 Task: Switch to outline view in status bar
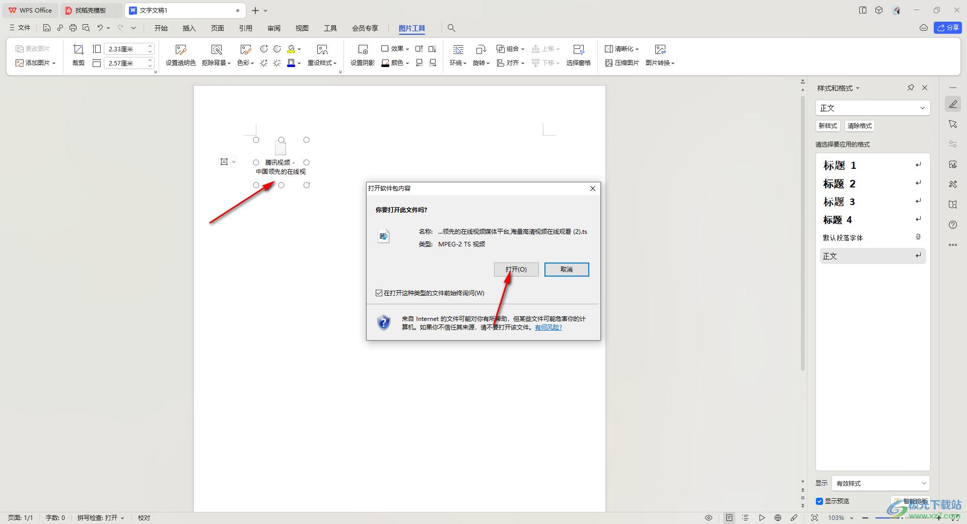745,517
